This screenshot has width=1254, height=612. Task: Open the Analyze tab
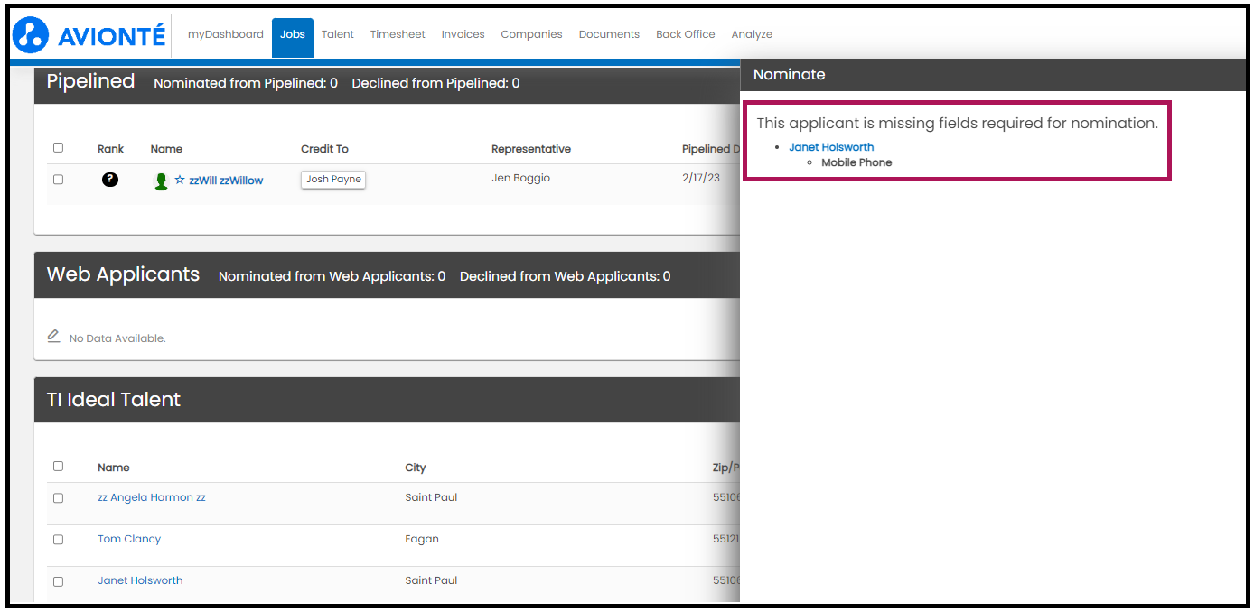[x=752, y=35]
